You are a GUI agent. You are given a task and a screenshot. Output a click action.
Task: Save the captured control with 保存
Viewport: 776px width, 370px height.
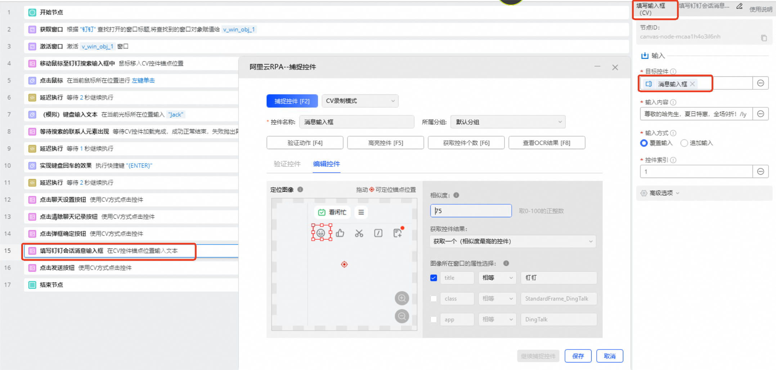tap(578, 356)
